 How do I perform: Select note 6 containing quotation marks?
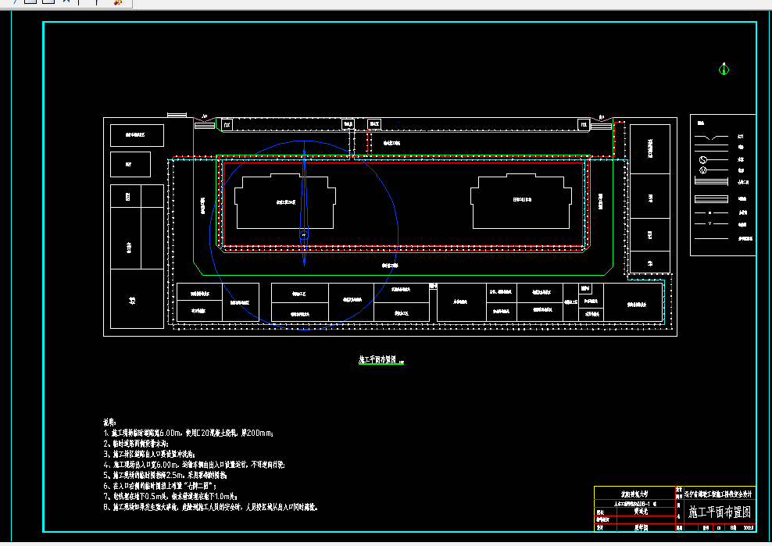(x=159, y=486)
